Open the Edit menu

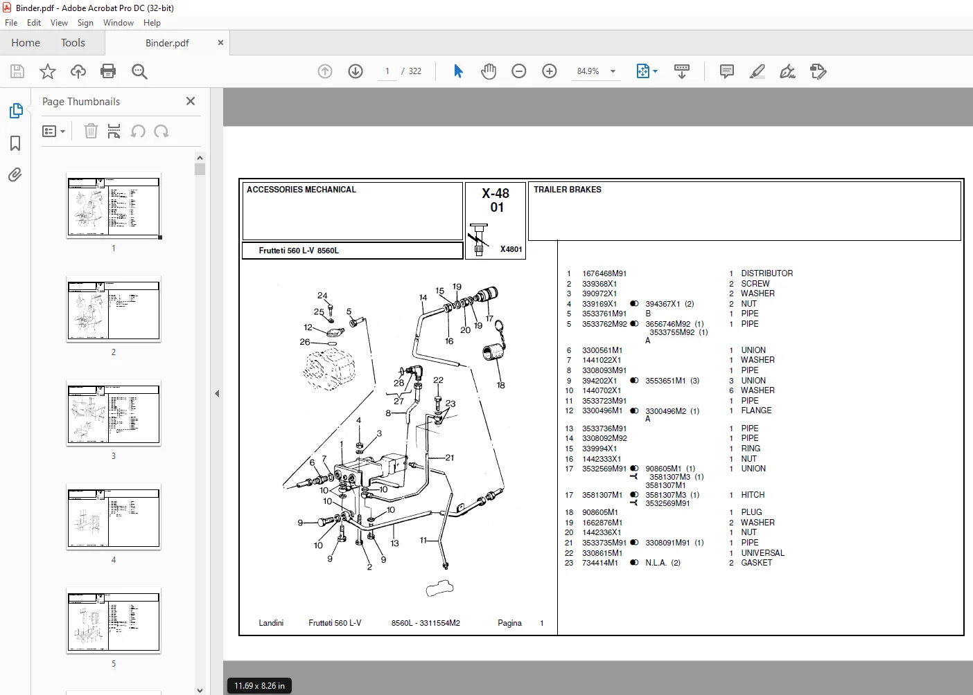(34, 23)
